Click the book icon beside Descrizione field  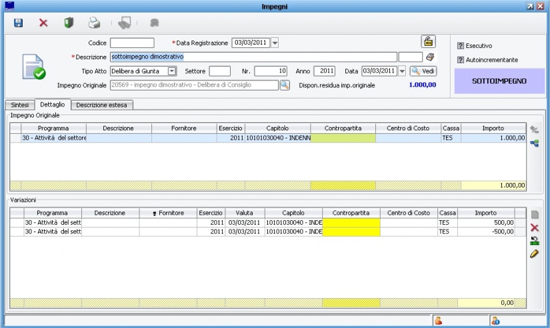[x=430, y=57]
